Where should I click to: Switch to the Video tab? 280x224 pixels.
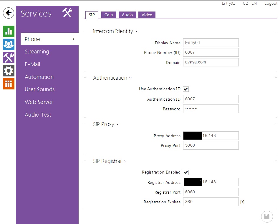(147, 15)
